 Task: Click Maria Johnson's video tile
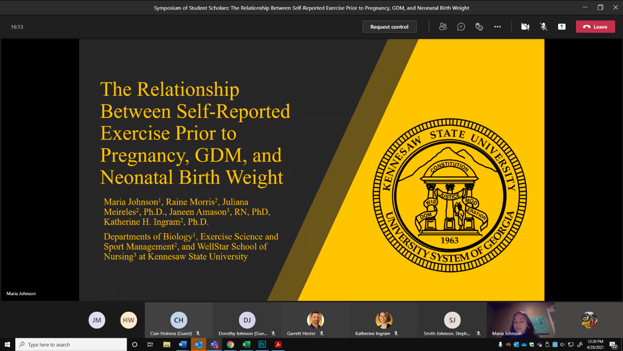click(521, 320)
